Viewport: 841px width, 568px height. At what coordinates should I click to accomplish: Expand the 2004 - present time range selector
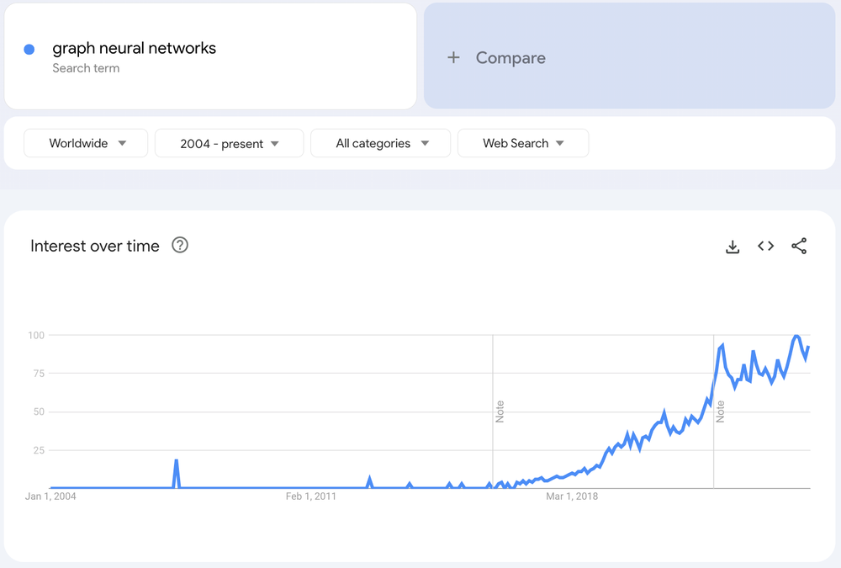229,143
